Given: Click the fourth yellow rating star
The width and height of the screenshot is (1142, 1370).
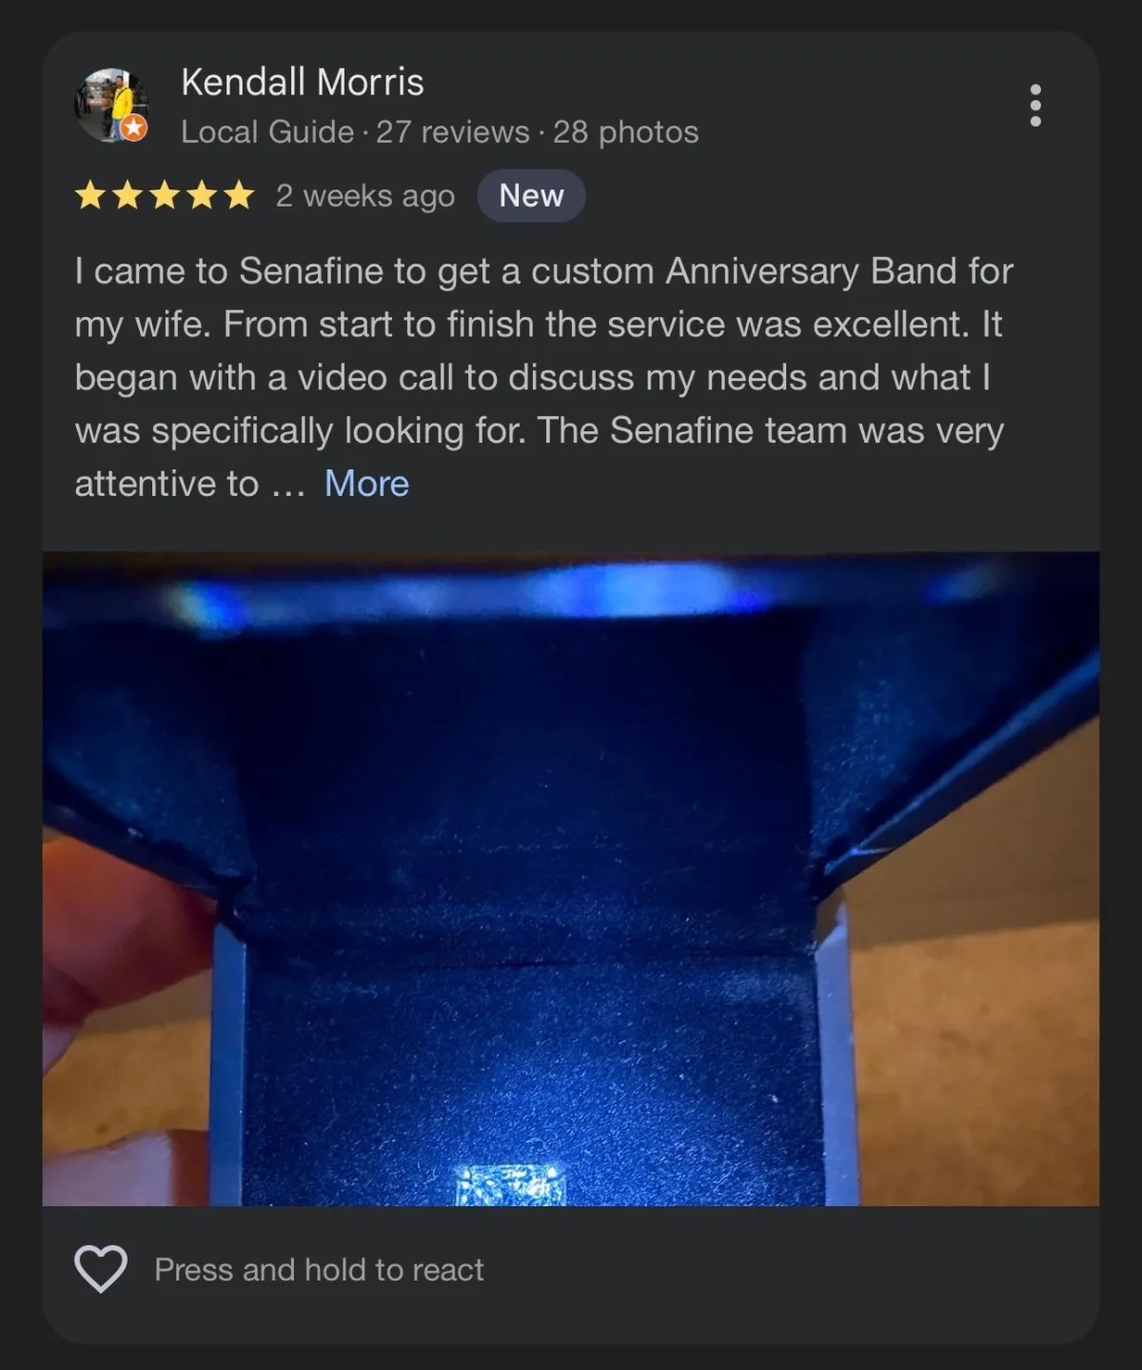Looking at the screenshot, I should coord(202,196).
